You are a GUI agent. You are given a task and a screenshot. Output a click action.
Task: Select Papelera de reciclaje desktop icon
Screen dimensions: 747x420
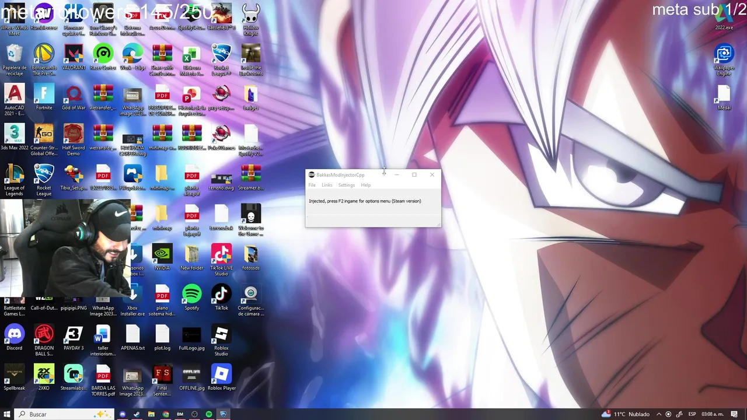point(15,60)
